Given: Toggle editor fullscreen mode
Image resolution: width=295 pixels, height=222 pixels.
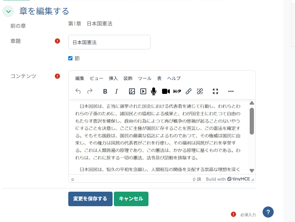Looking at the screenshot, I should [x=215, y=91].
